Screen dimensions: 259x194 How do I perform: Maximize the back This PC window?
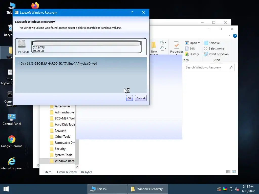[x=214, y=22]
